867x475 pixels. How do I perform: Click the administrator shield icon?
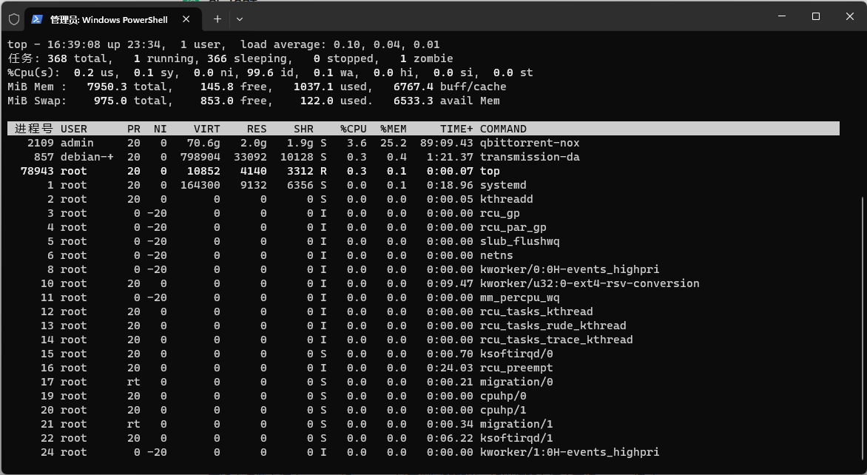tap(13, 19)
